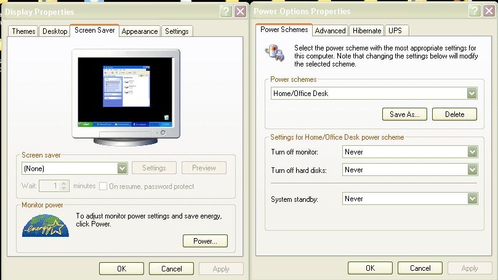This screenshot has height=280, width=498.
Task: Decrease the Wait minutes with down arrow
Action: pyautogui.click(x=64, y=188)
